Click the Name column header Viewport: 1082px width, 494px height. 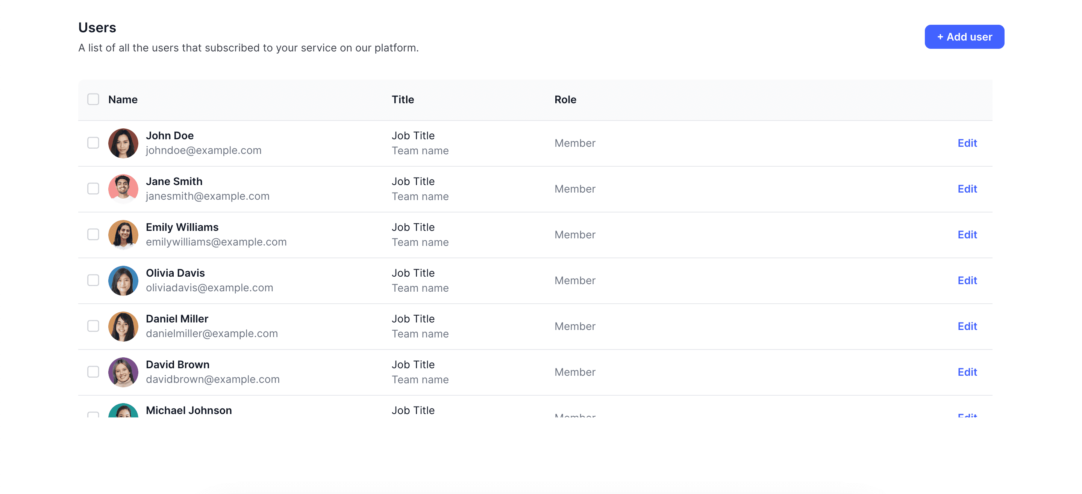123,99
